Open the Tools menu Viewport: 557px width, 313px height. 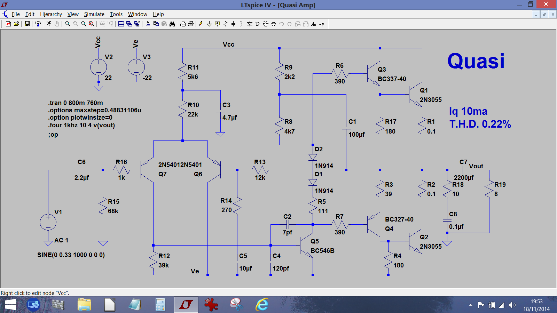tap(116, 14)
